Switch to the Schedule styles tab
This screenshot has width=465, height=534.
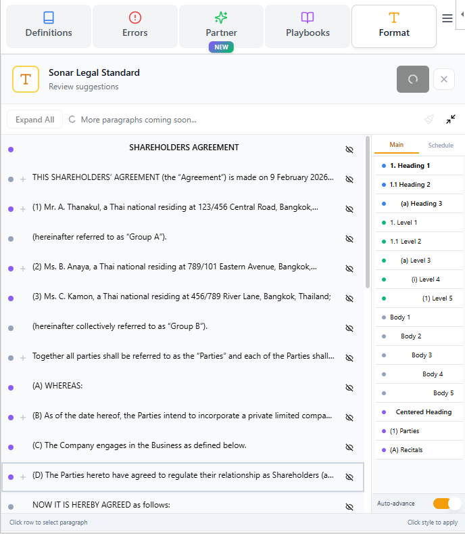coord(441,145)
